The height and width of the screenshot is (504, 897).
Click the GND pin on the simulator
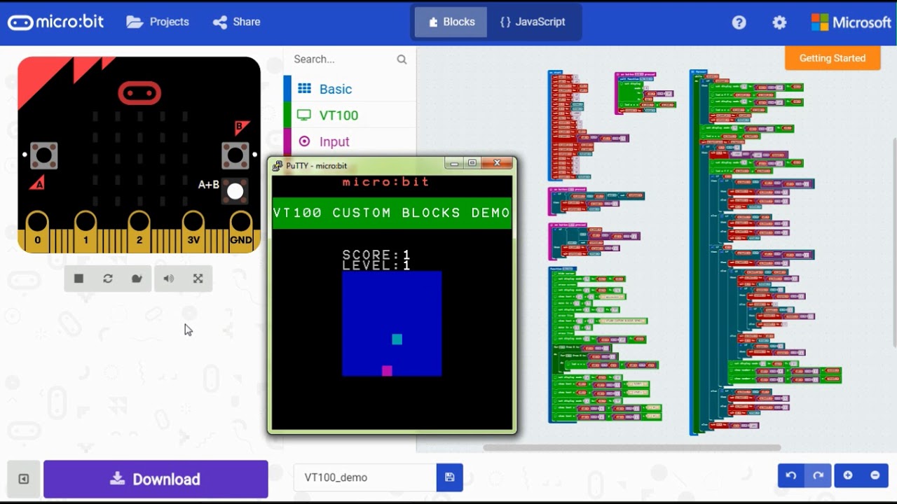coord(240,232)
